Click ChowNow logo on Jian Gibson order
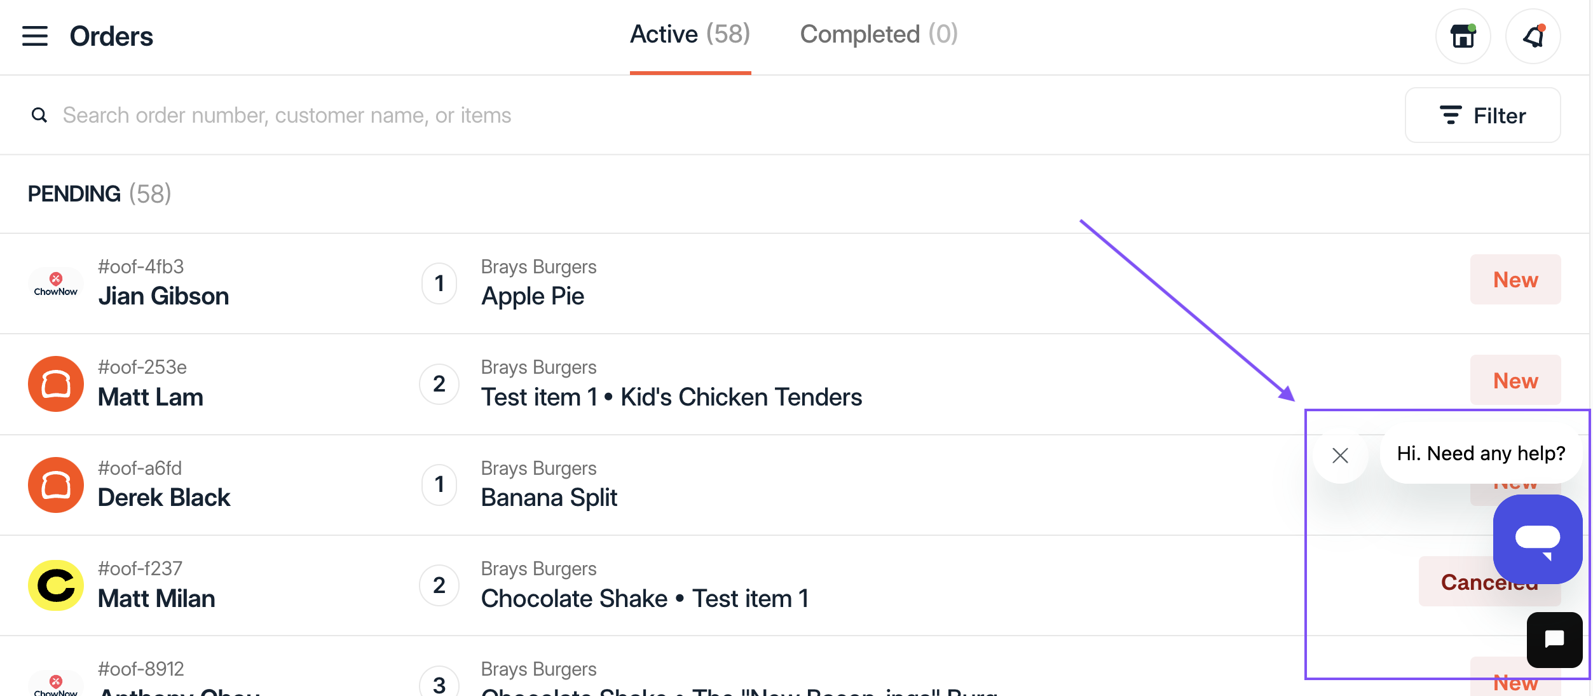 (x=56, y=283)
